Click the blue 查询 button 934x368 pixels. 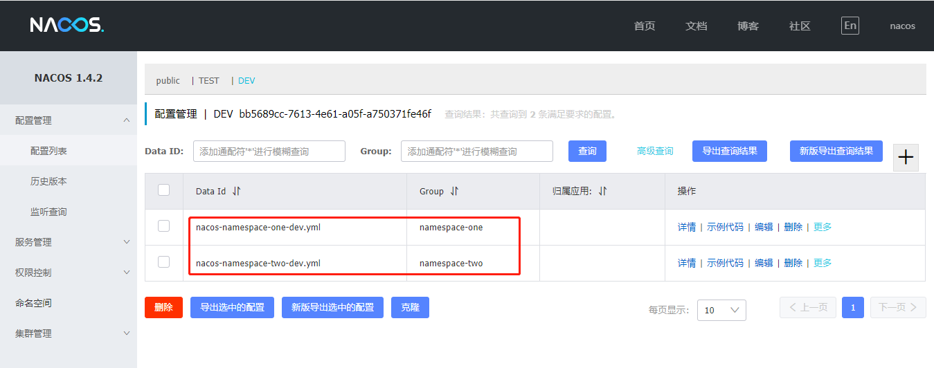(x=587, y=151)
